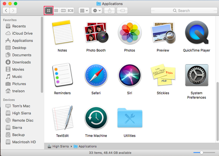Open the item arrangement dropdown
Viewport: 219px width, 156px height.
click(83, 11)
